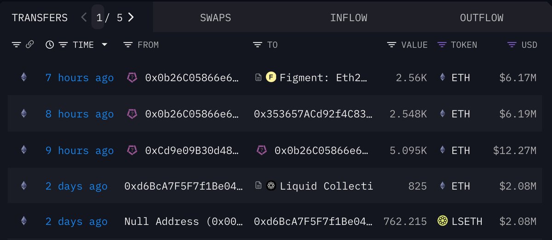Open the 8 hours ago transaction link

79,114
